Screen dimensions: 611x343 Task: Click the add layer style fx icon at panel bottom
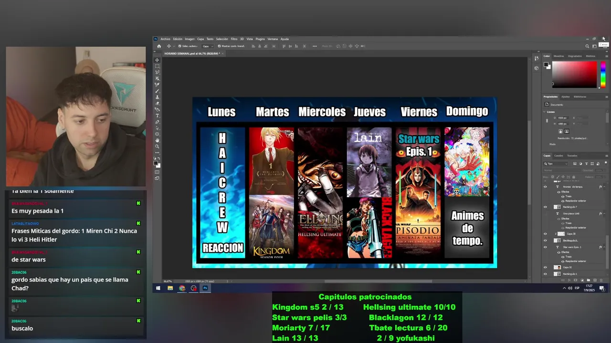(569, 280)
